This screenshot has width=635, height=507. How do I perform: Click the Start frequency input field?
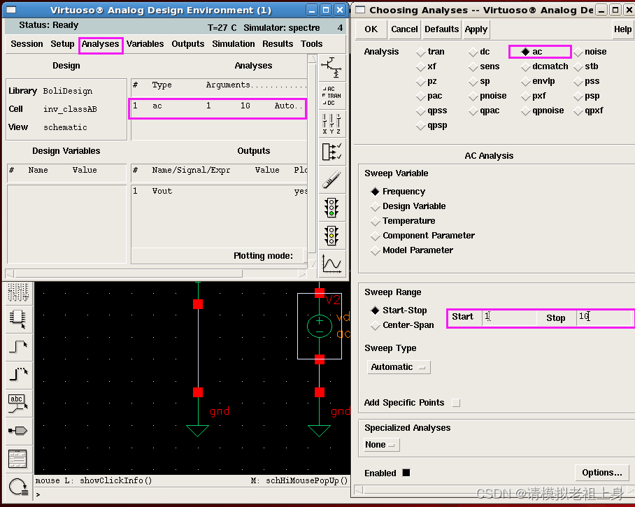point(508,317)
